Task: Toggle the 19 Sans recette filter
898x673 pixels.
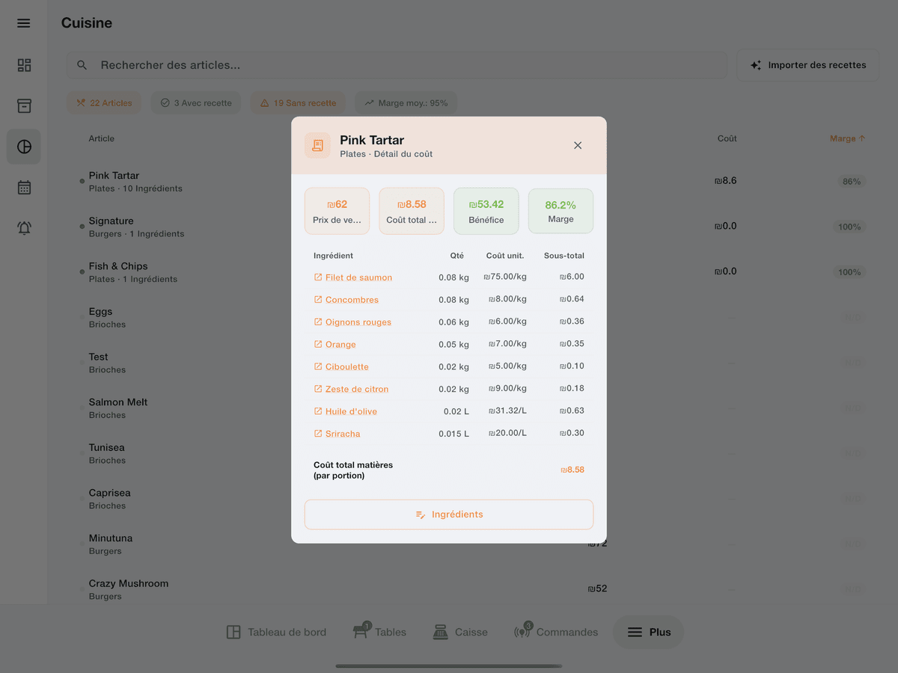Action: pyautogui.click(x=298, y=103)
